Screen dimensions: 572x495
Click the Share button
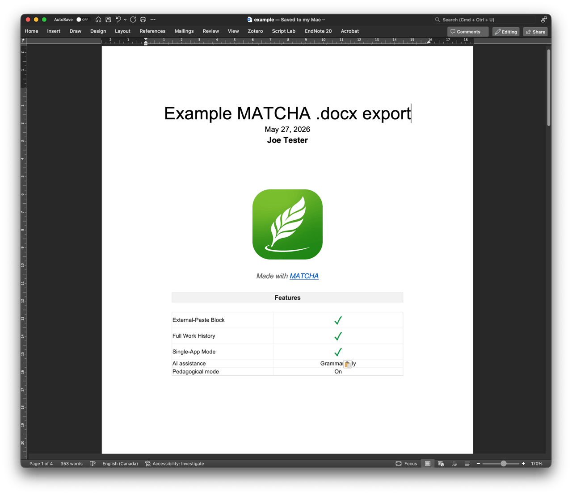point(535,32)
